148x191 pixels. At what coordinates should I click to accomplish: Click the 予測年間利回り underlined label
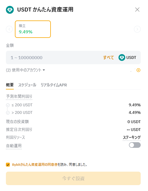point(19,96)
